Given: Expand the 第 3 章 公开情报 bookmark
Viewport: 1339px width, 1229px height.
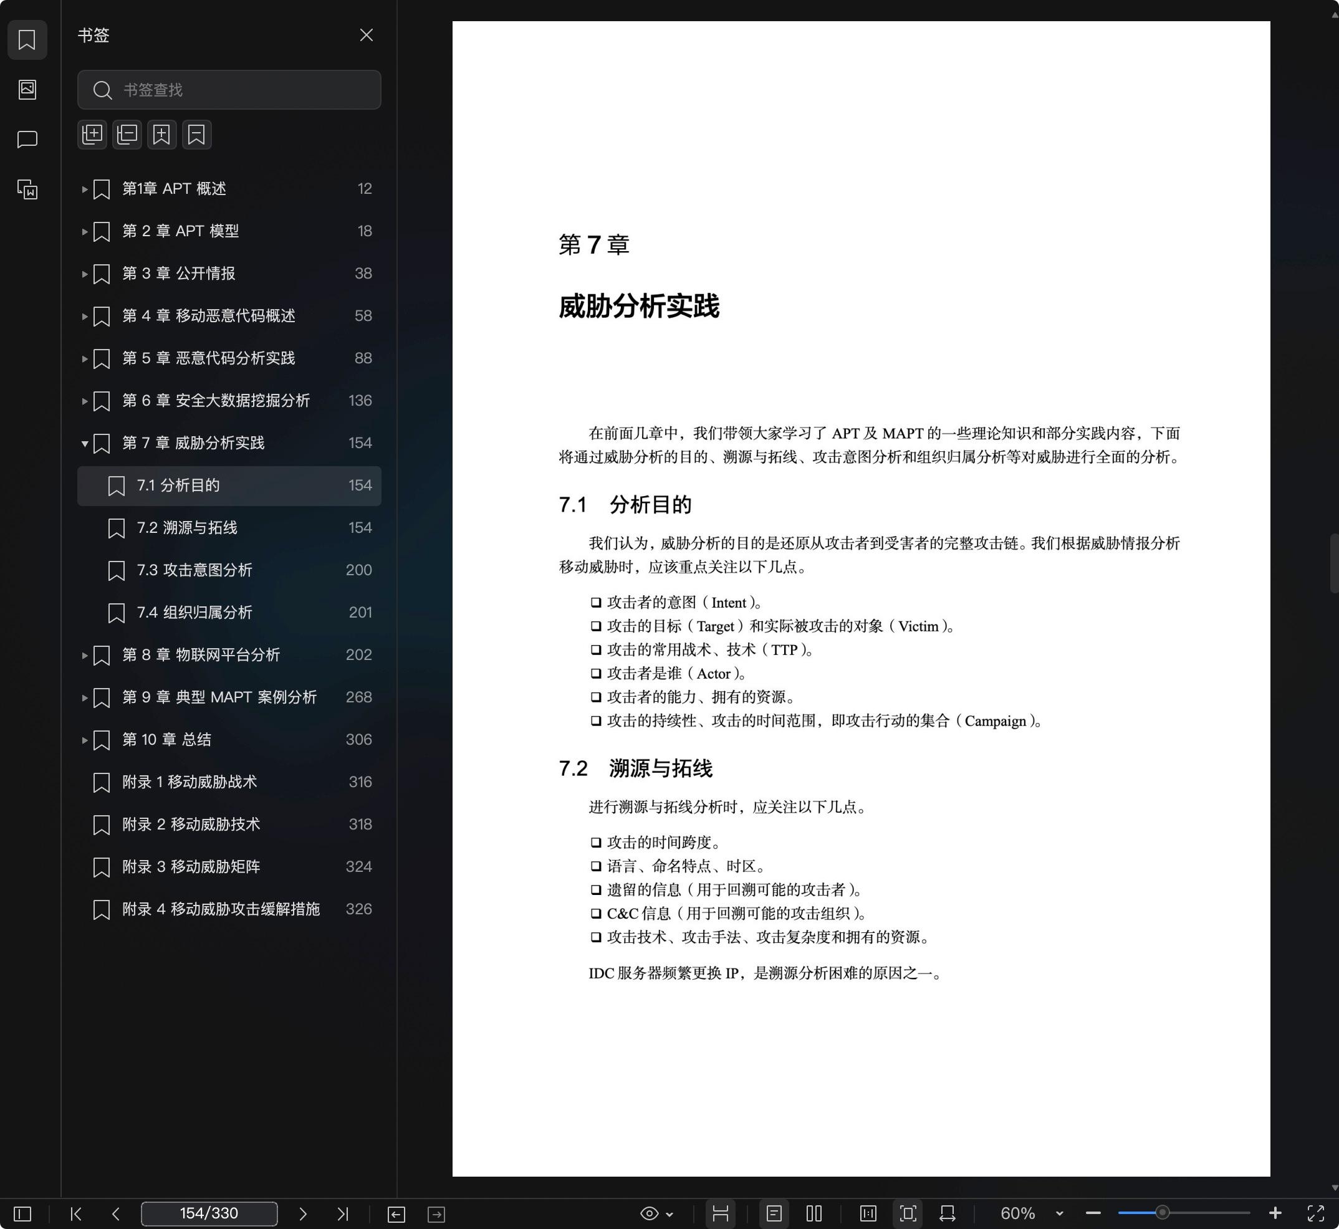Looking at the screenshot, I should click(x=85, y=274).
